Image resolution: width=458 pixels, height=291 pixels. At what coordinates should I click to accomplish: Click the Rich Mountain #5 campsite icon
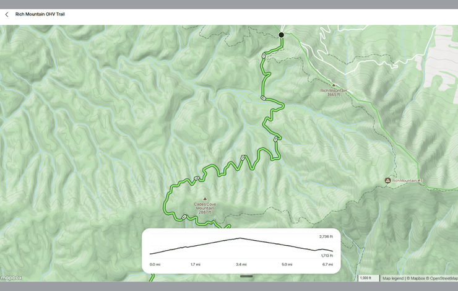click(388, 181)
